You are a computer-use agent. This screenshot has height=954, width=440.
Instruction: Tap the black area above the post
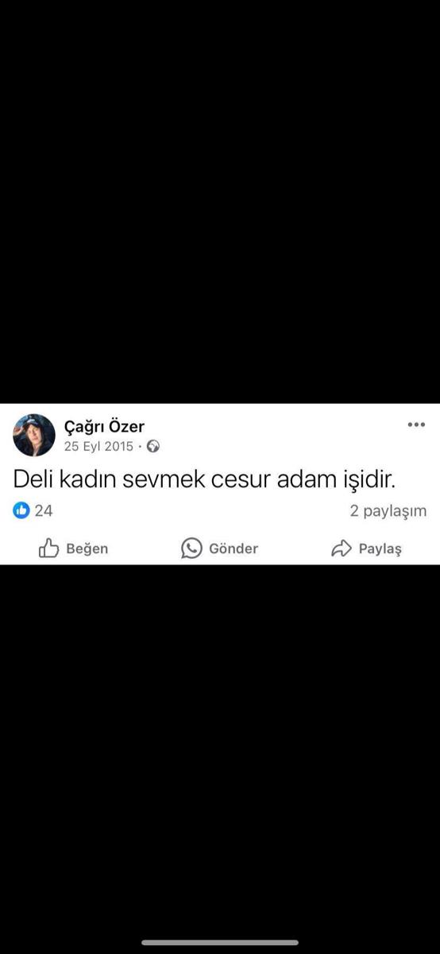click(220, 202)
